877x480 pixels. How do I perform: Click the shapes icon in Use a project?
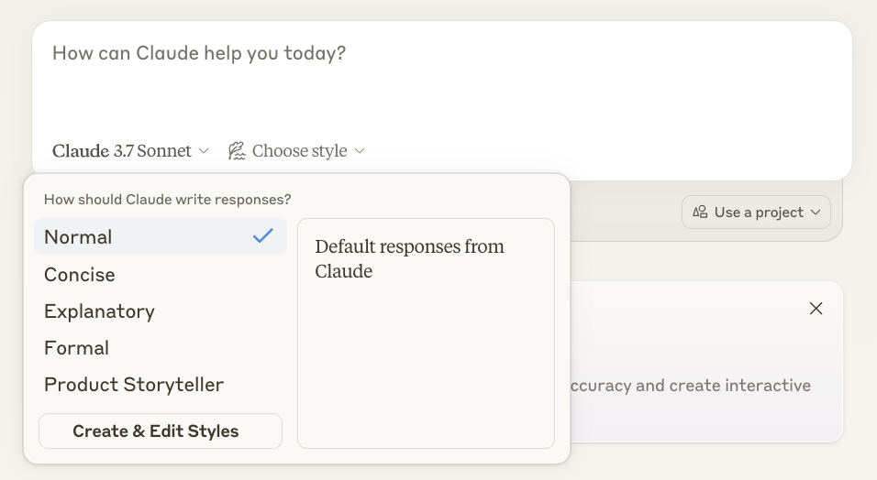tap(700, 213)
